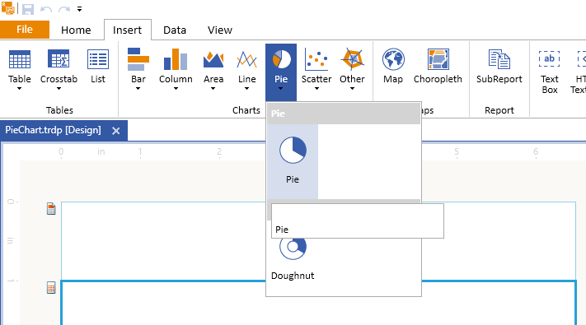
Task: Click the Report Designer app logo icon
Action: pyautogui.click(x=8, y=8)
